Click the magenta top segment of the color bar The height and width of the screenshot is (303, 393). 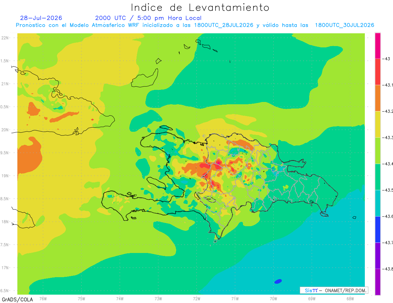coord(378,46)
